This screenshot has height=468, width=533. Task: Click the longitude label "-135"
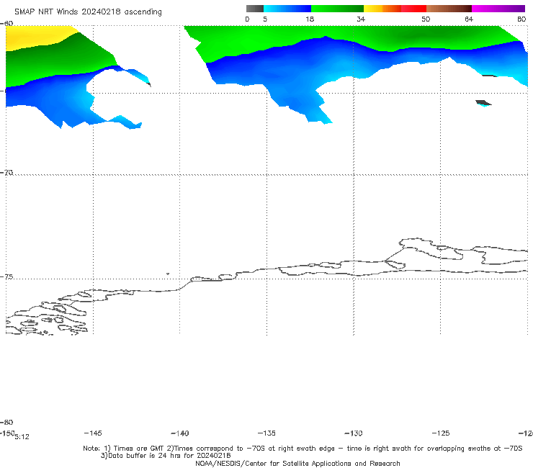click(x=266, y=433)
